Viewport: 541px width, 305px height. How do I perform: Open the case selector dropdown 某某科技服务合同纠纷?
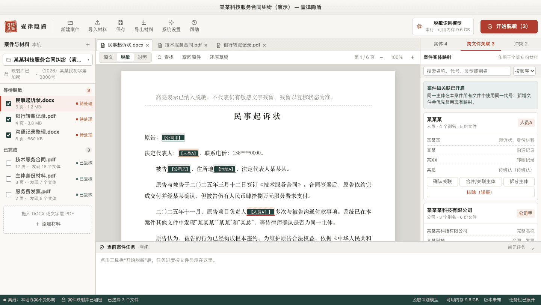click(48, 60)
